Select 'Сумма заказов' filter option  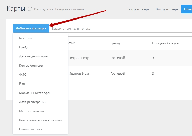point(30,129)
